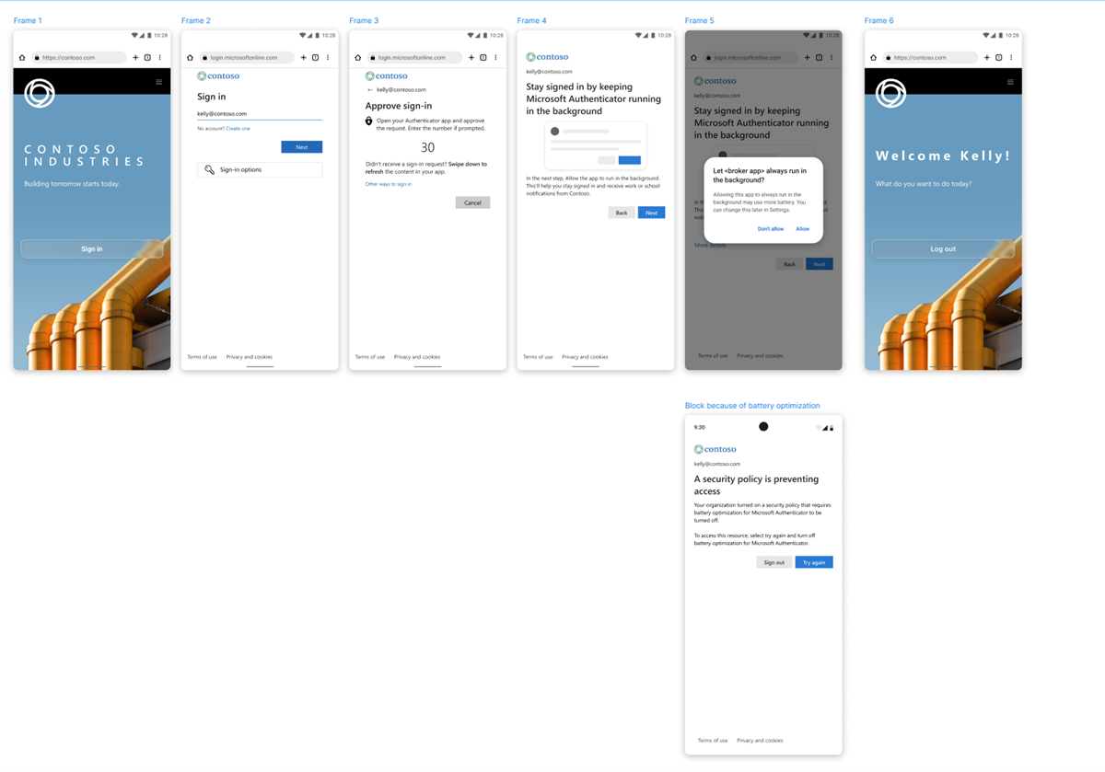The height and width of the screenshot is (772, 1105).
Task: Open the tab switcher icon in Frame 3
Action: pos(483,57)
